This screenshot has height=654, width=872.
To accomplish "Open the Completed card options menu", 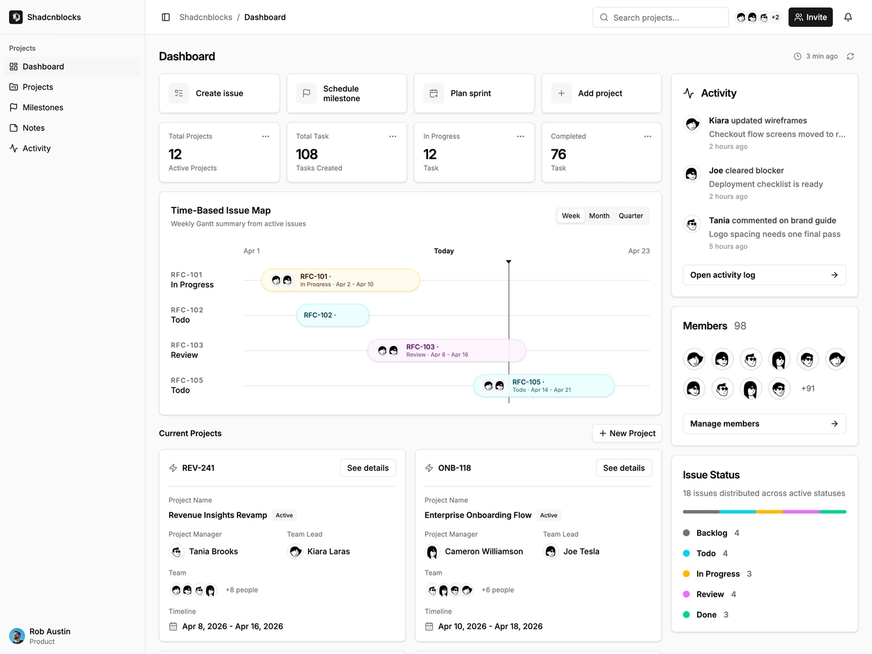I will (x=647, y=136).
